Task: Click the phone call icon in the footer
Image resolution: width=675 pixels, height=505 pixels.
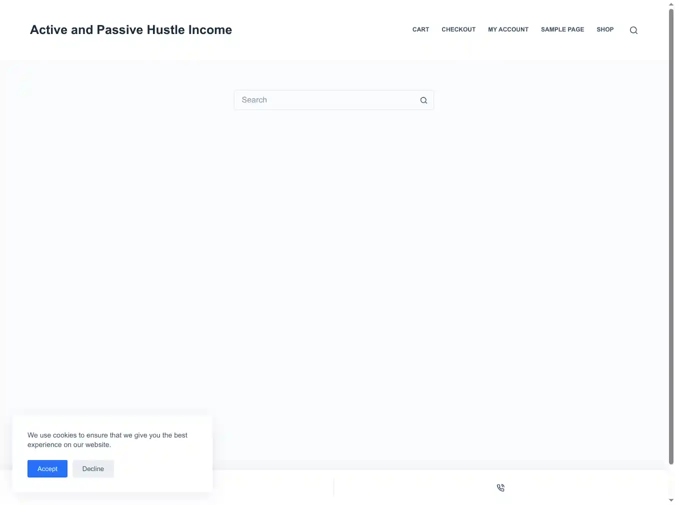Action: (500, 487)
